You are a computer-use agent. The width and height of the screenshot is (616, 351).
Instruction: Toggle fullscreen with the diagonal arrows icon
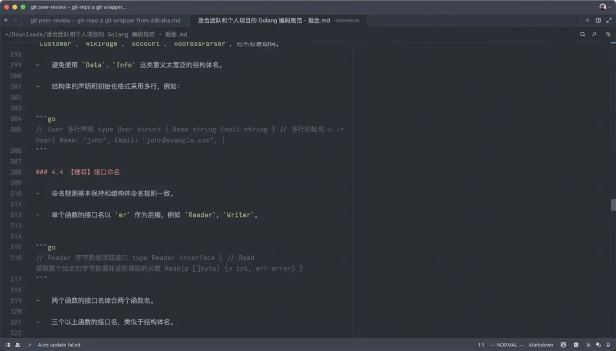[609, 21]
